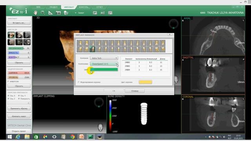Click the face orientation icon in 3D view
251x141 pixels.
click(176, 79)
